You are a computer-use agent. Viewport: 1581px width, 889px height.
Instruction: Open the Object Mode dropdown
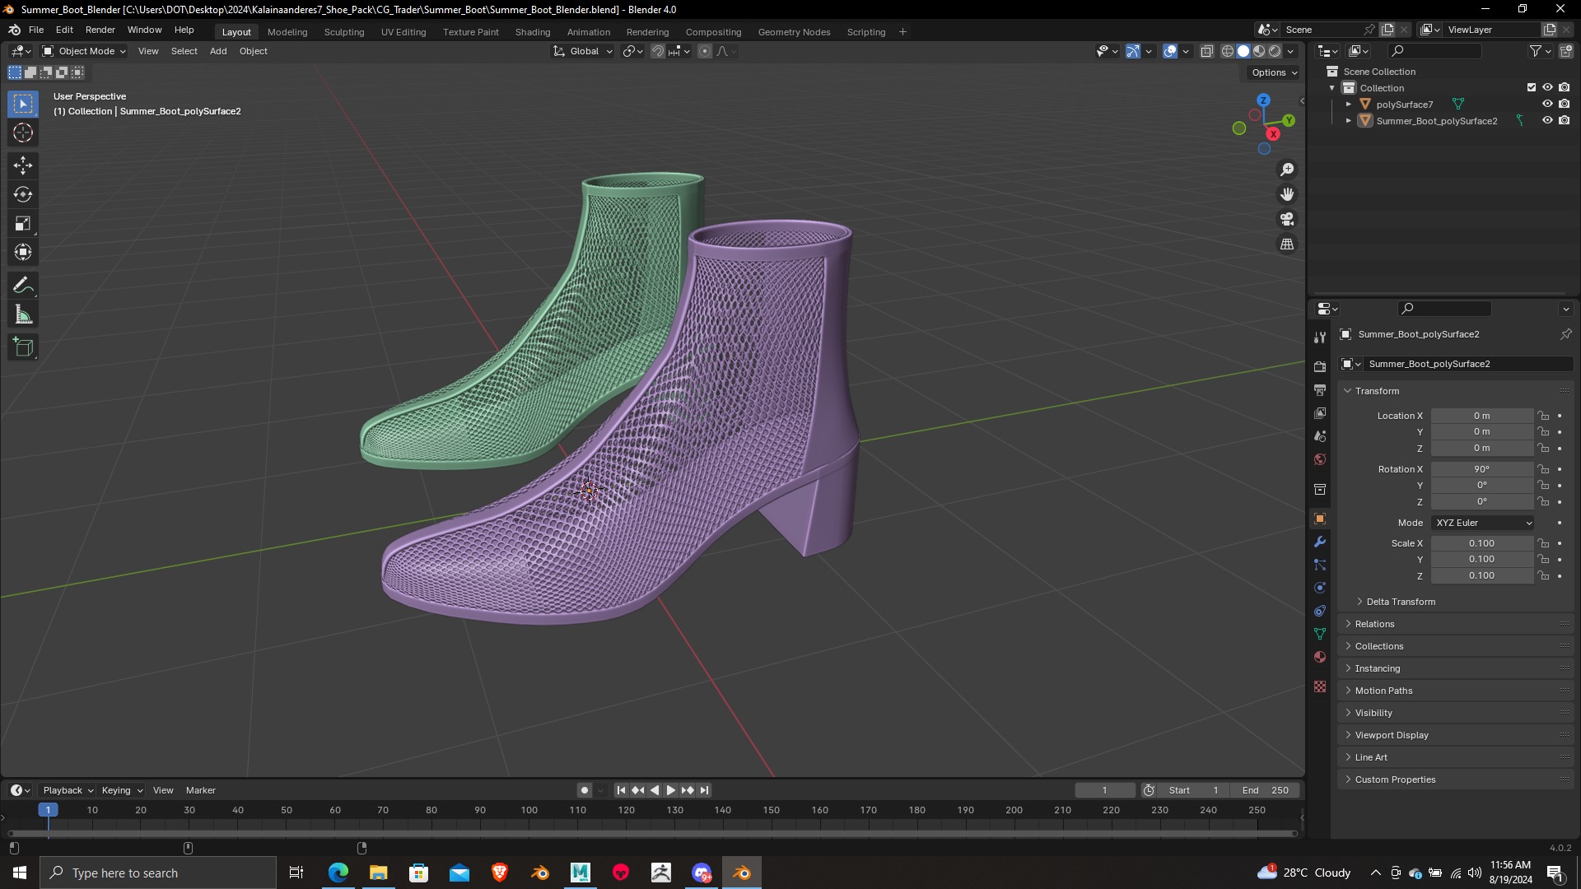coord(84,51)
